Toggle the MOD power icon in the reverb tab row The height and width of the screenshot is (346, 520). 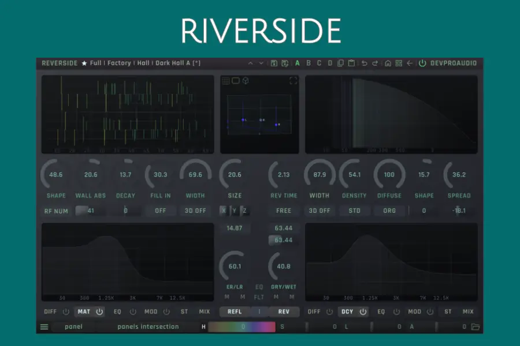tap(430, 311)
